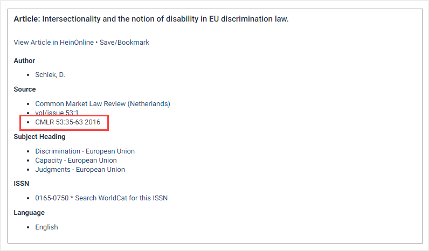Open Common Market Law Review (Netherlands) source

(x=102, y=104)
